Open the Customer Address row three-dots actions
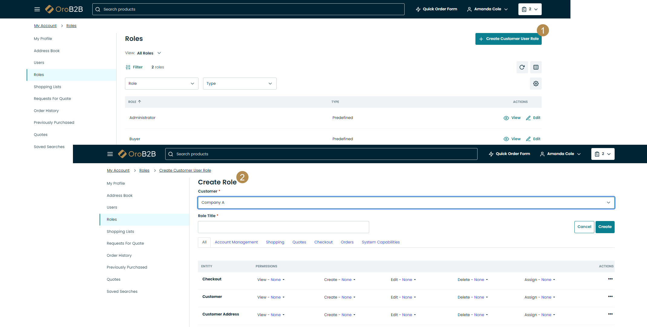 point(610,314)
